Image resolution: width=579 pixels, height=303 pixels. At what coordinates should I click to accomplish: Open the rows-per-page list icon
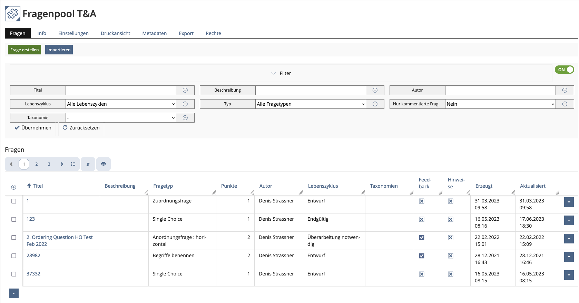point(73,164)
